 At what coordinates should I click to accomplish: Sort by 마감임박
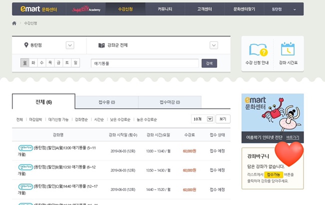pyautogui.click(x=35, y=119)
